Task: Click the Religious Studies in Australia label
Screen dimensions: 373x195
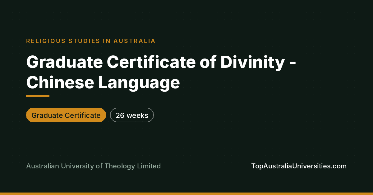Action: point(91,41)
